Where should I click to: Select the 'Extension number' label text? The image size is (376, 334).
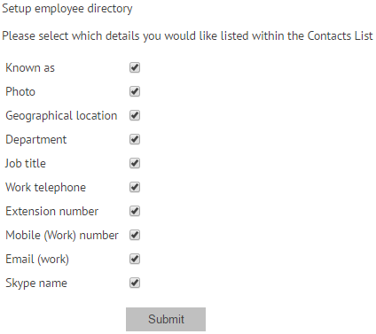52,211
